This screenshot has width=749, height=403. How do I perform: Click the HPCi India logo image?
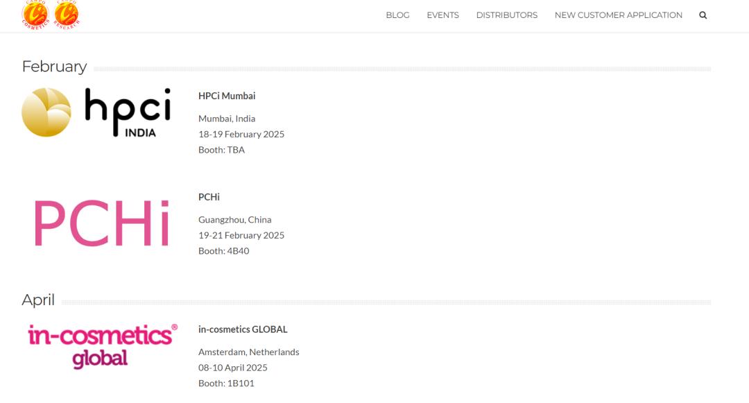96,112
